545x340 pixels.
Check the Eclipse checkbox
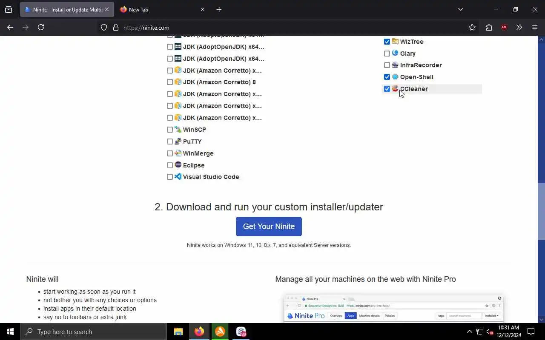tap(170, 165)
